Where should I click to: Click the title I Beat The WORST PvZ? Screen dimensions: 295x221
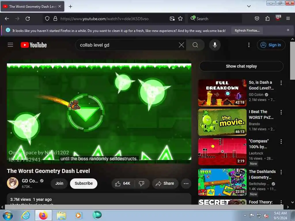click(x=261, y=115)
